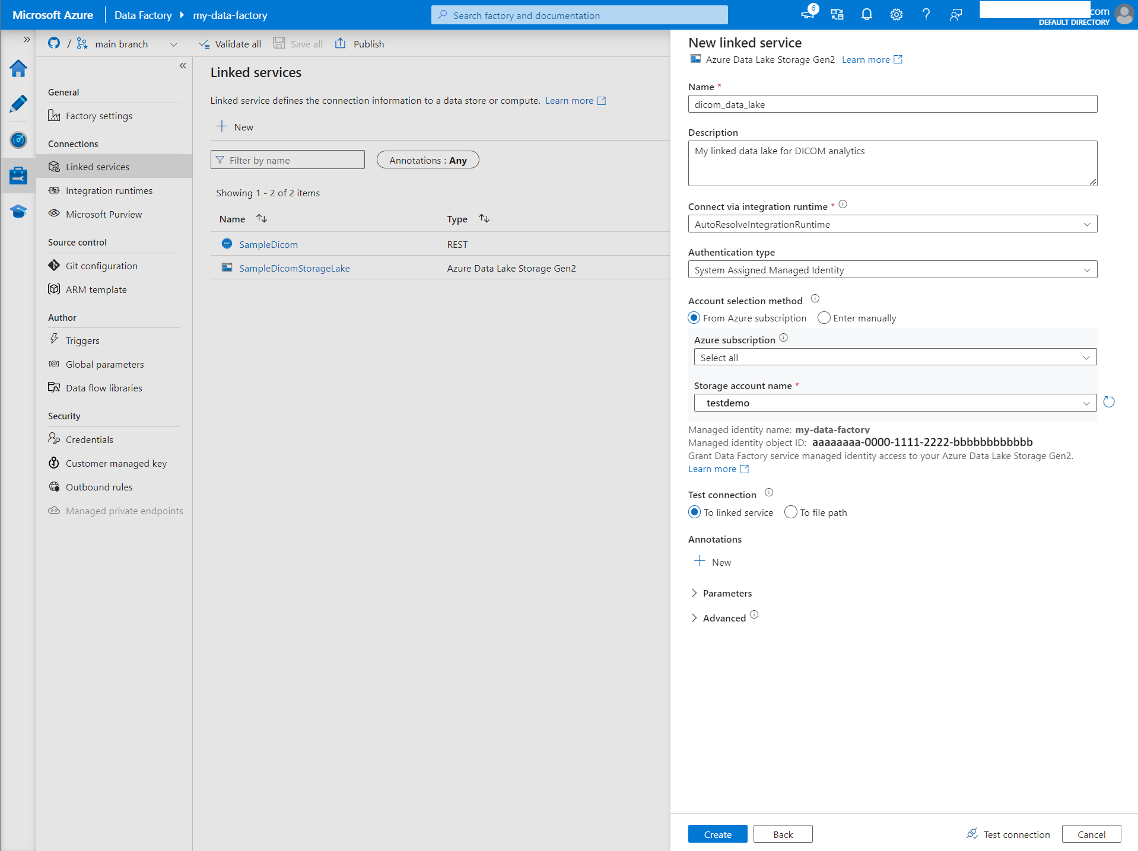Open the Home icon in left rail
The height and width of the screenshot is (851, 1138).
pos(18,69)
